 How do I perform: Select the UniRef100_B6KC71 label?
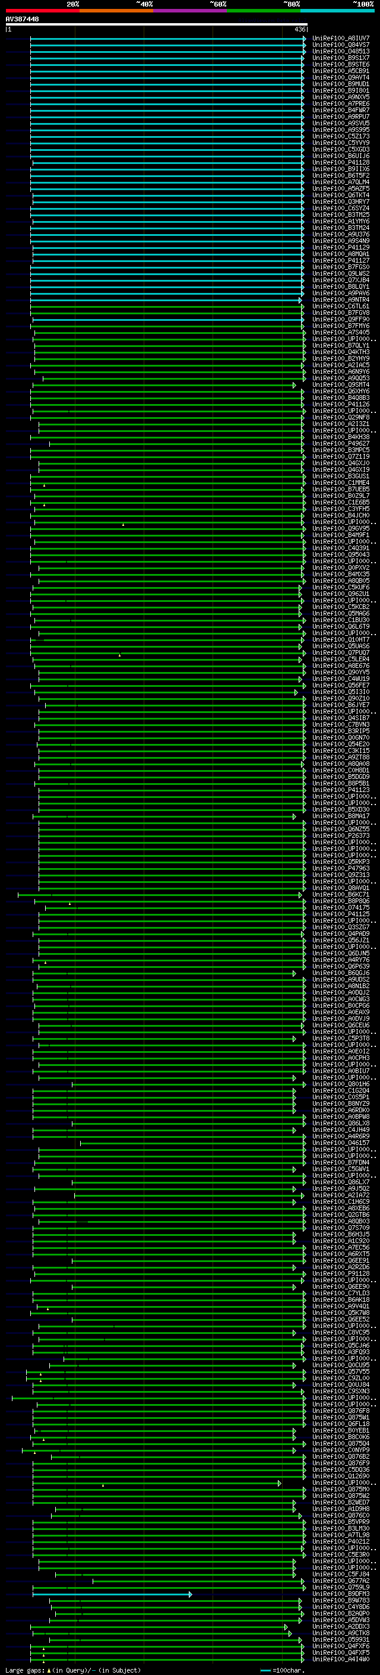click(340, 894)
